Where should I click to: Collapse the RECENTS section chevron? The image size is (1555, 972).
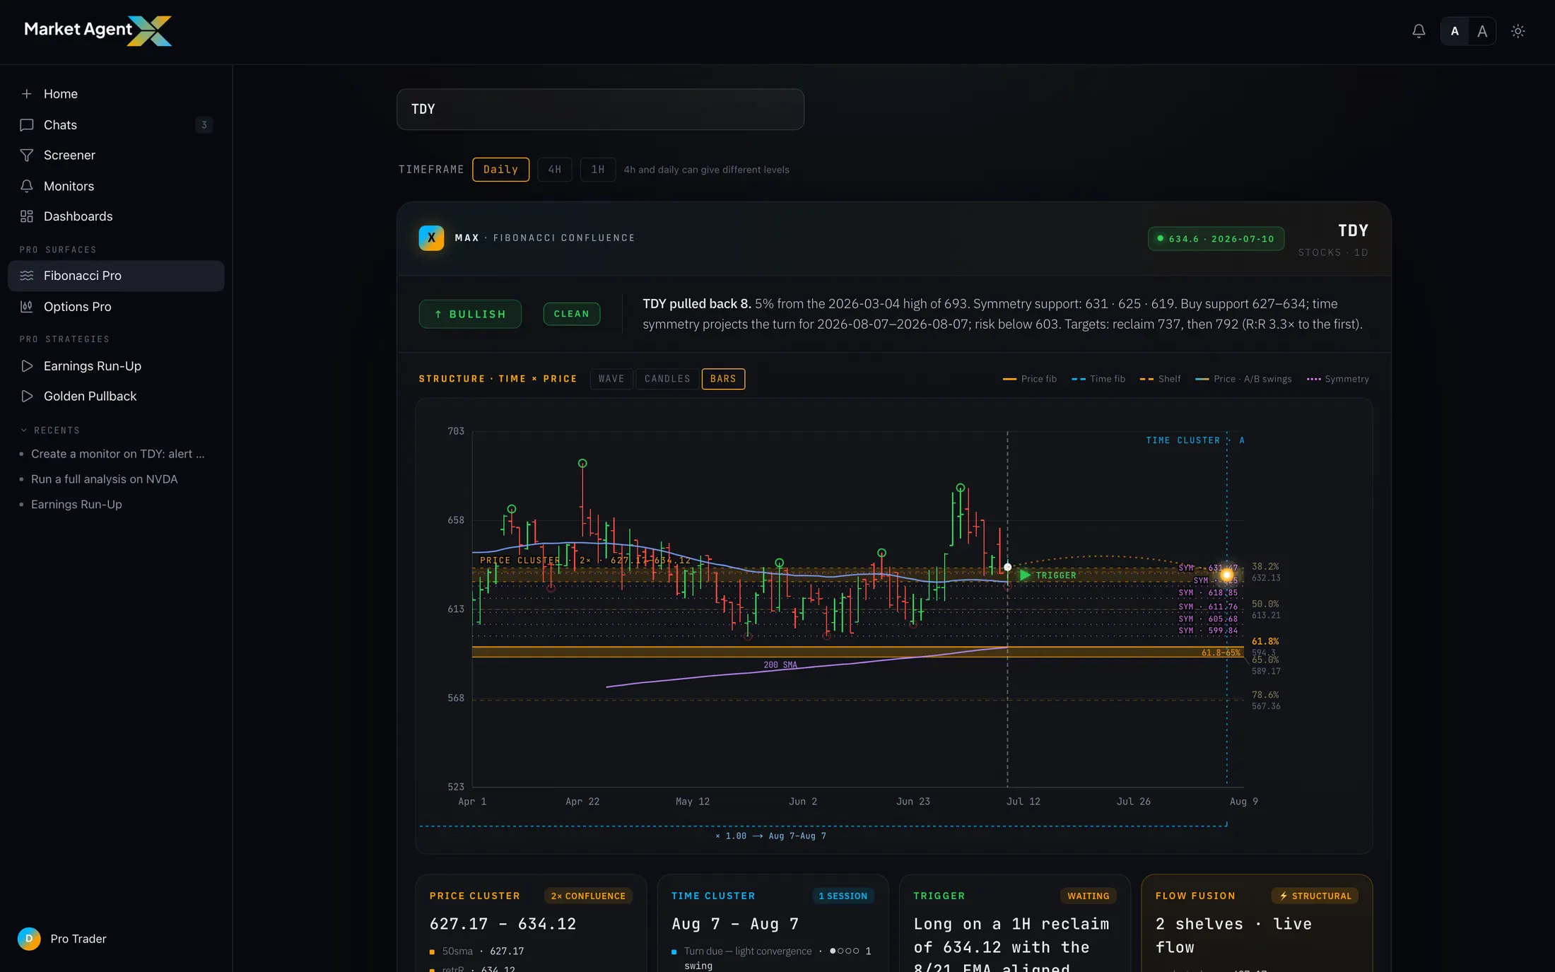[23, 430]
